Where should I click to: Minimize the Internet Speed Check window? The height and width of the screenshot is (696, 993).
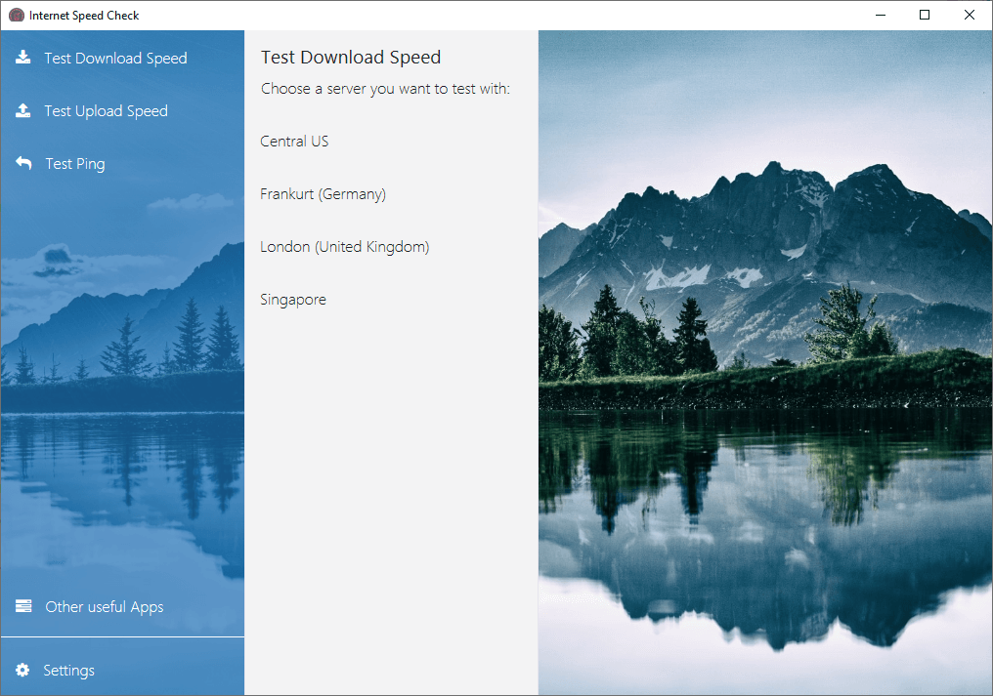pyautogui.click(x=881, y=16)
